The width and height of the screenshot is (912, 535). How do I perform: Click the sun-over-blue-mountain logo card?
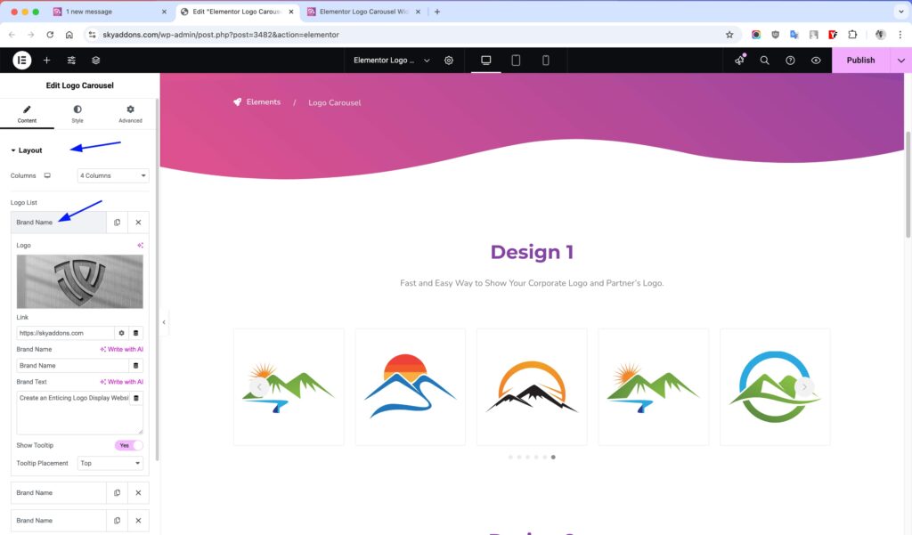coord(410,386)
